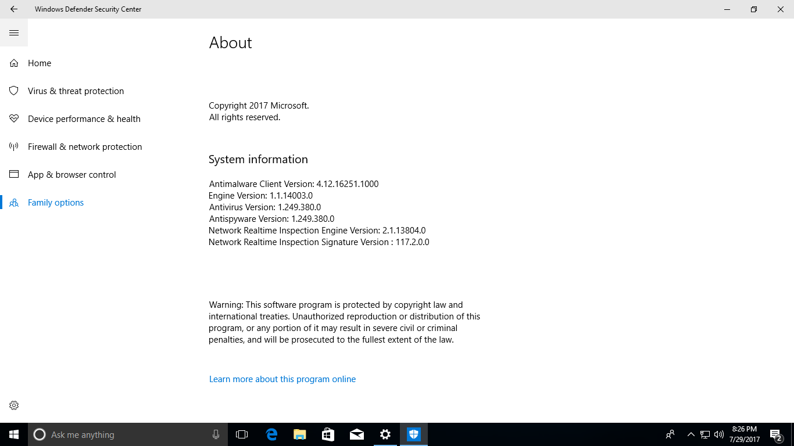Click Antivirus Version: 1.249.380.0 line

[265, 207]
